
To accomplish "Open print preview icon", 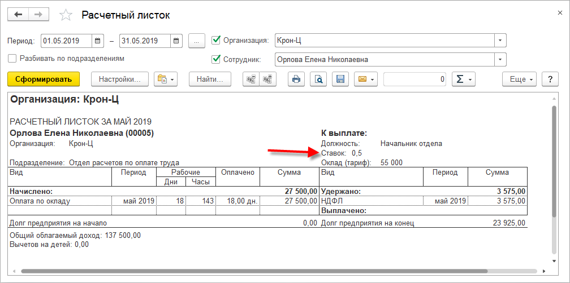I will click(318, 79).
